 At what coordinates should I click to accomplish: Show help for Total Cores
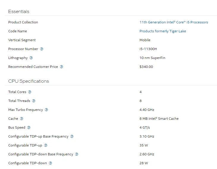[30, 92]
